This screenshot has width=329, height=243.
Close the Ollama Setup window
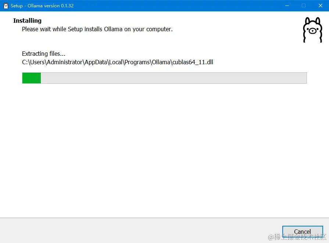point(321,6)
